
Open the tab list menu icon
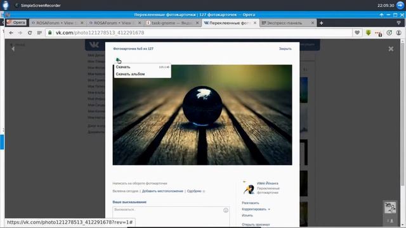(x=399, y=23)
